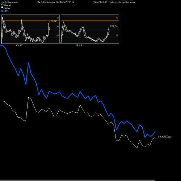Click the Fast K legend swatch

(x=2, y=7)
